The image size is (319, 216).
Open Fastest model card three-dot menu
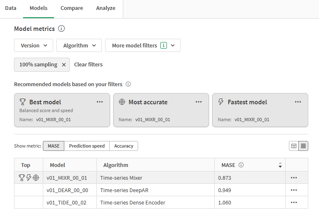tap(298, 102)
